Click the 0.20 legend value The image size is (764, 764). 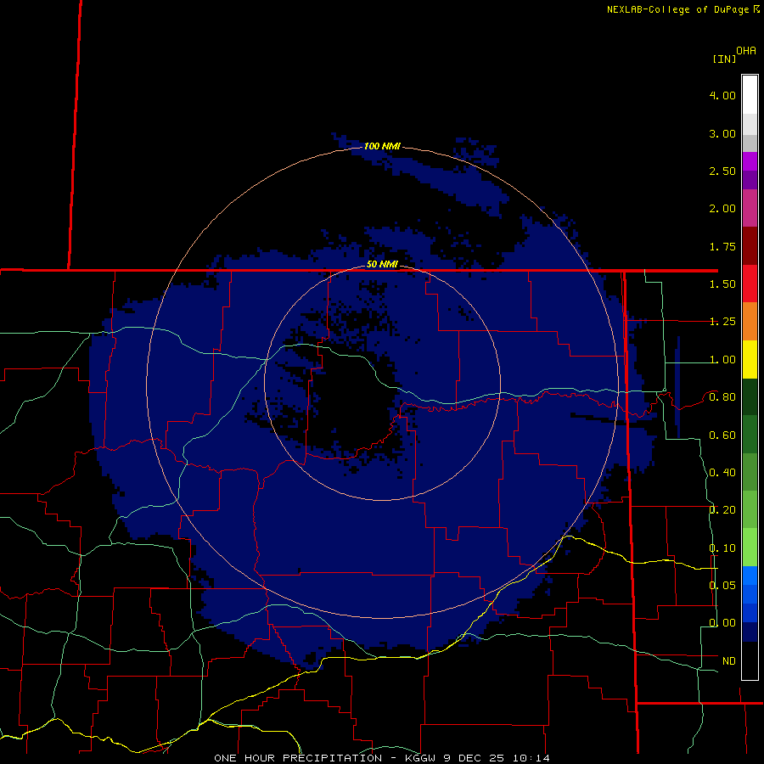click(722, 510)
